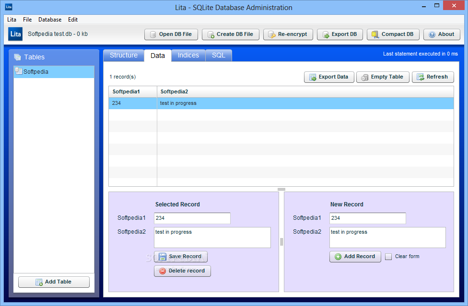The width and height of the screenshot is (468, 306).
Task: Switch to the SQL tab
Action: (x=219, y=56)
